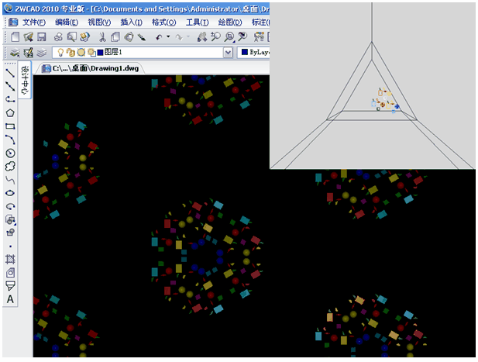The width and height of the screenshot is (478, 362).
Task: Expand the undo history dropdown arrow
Action: coord(168,36)
